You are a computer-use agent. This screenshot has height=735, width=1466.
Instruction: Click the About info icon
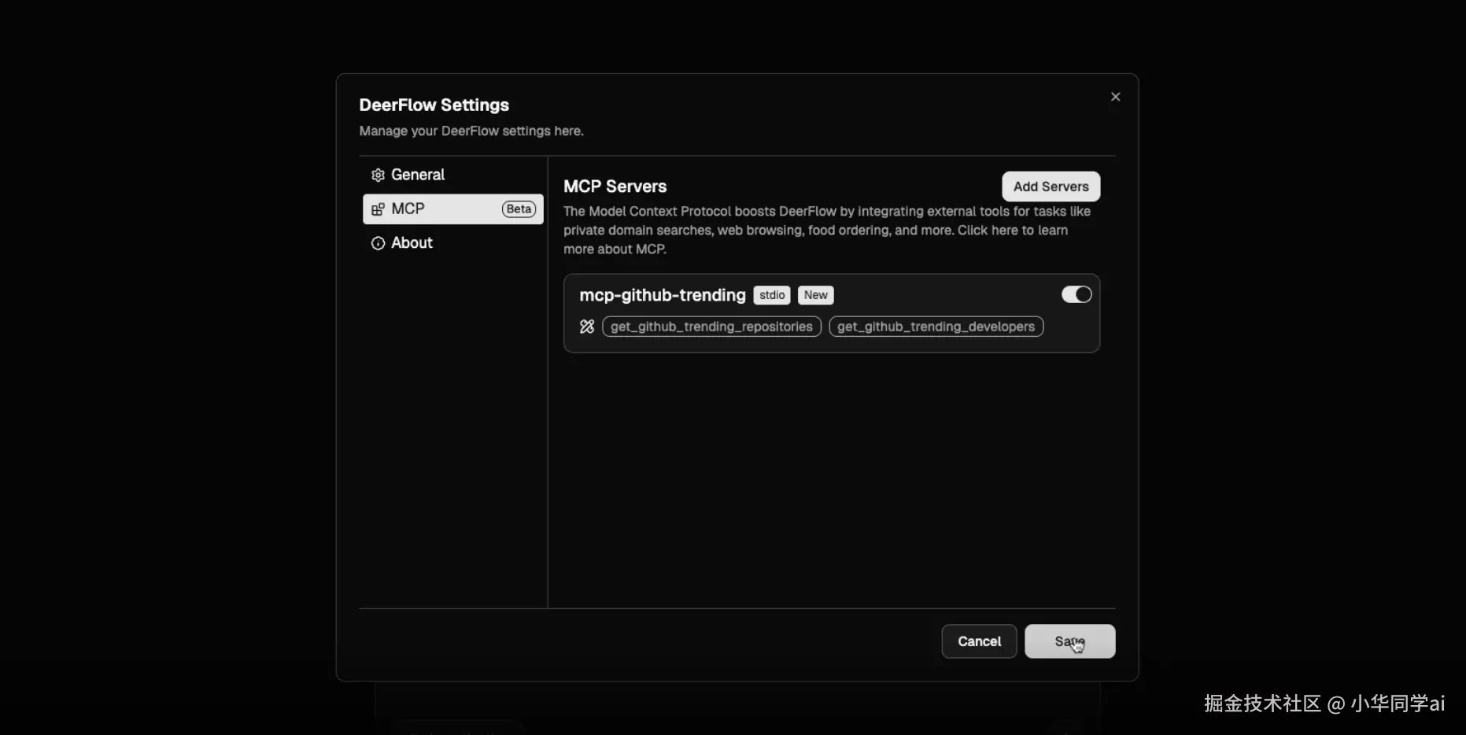pyautogui.click(x=378, y=243)
